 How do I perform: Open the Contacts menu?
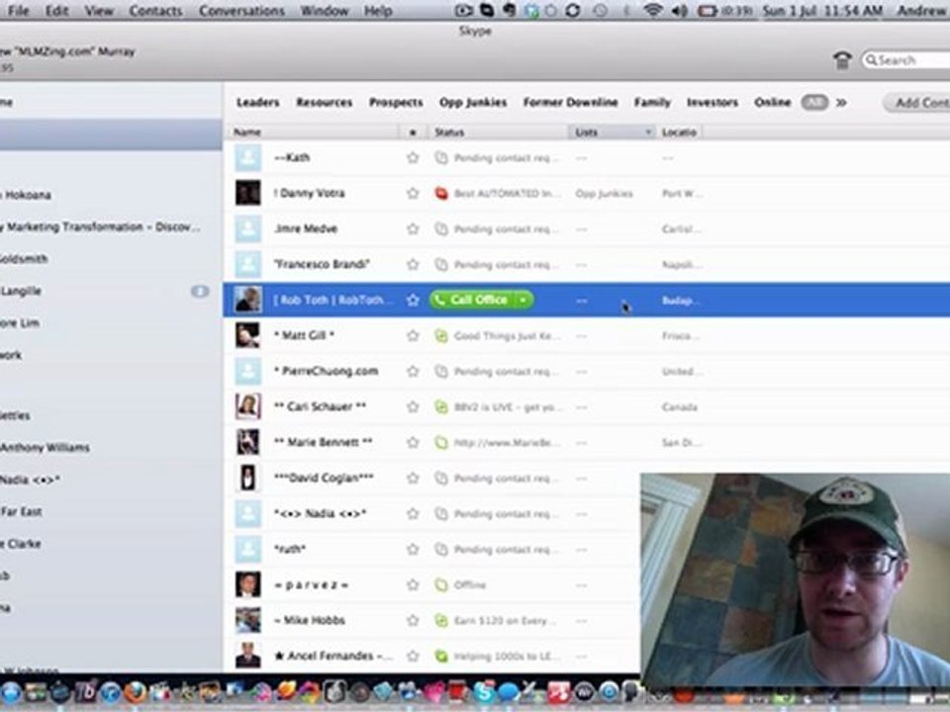click(155, 10)
